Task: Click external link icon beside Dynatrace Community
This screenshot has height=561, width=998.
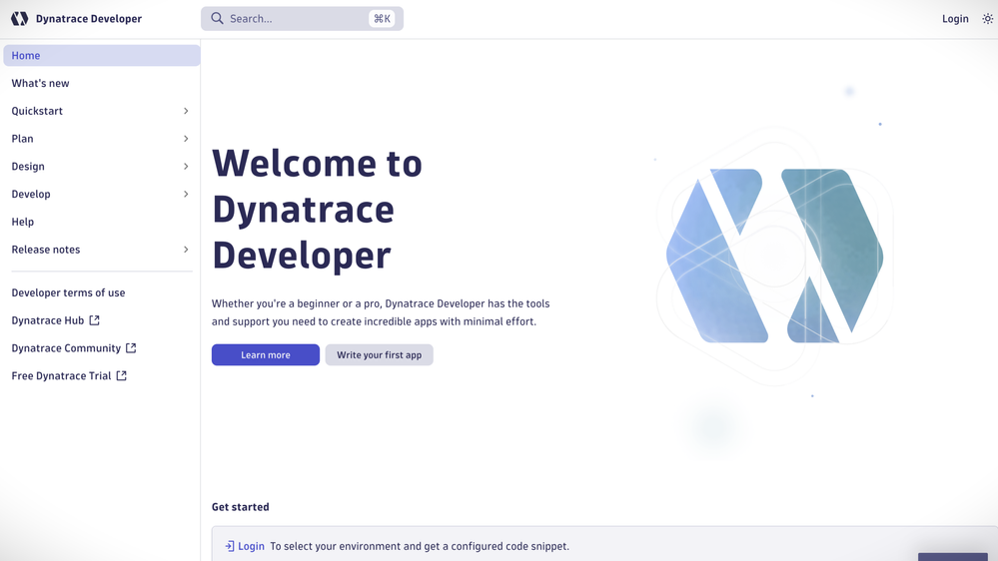Action: click(x=131, y=348)
